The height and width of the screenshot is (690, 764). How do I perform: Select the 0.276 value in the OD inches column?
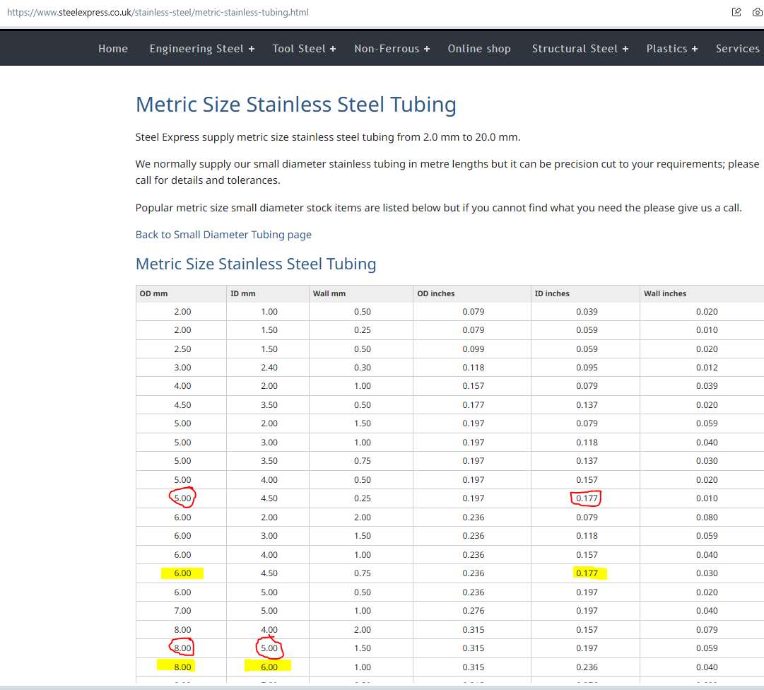tap(473, 611)
